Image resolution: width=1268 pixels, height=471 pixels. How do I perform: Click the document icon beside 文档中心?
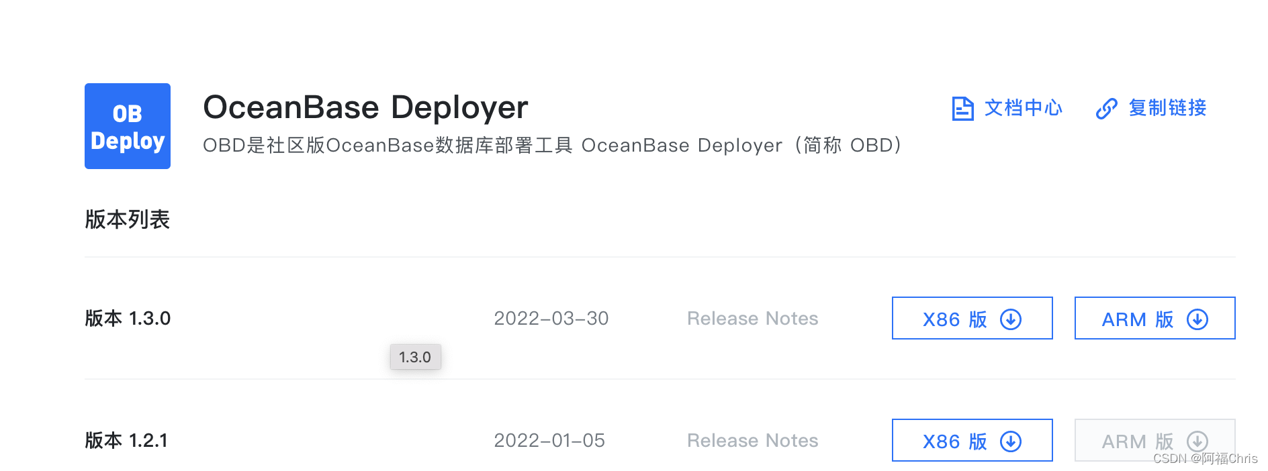point(962,108)
